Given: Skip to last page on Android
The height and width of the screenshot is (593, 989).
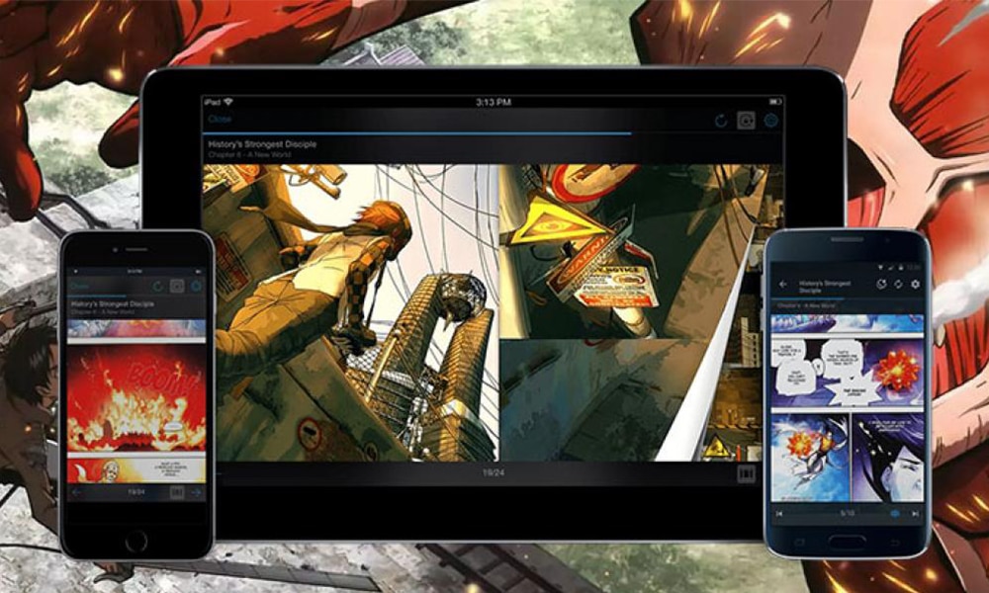Looking at the screenshot, I should click(915, 514).
